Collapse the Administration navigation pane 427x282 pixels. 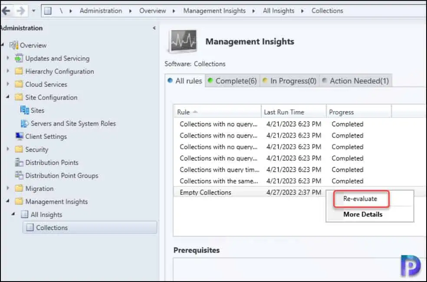click(154, 28)
